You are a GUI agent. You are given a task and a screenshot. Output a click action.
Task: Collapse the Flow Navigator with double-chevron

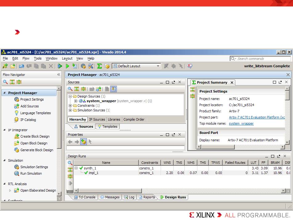tap(59, 75)
